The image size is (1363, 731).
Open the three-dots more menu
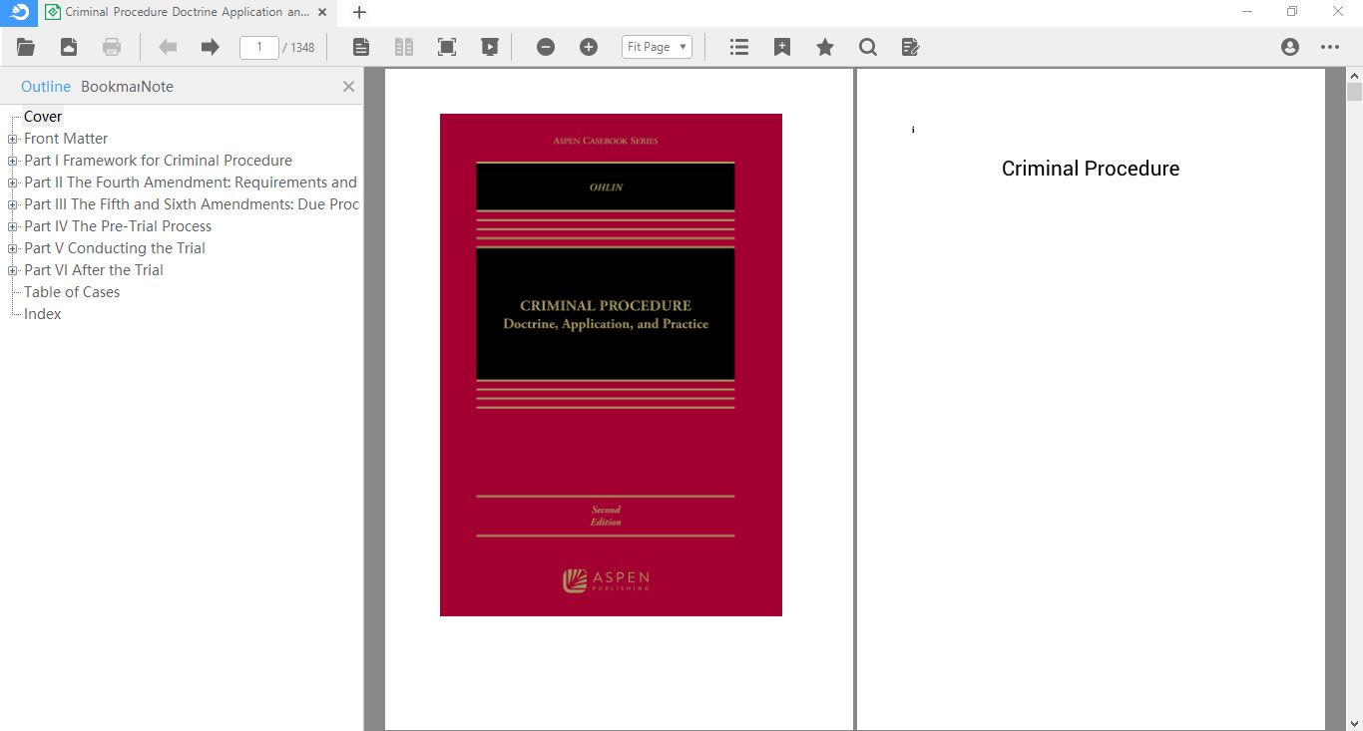point(1330,47)
